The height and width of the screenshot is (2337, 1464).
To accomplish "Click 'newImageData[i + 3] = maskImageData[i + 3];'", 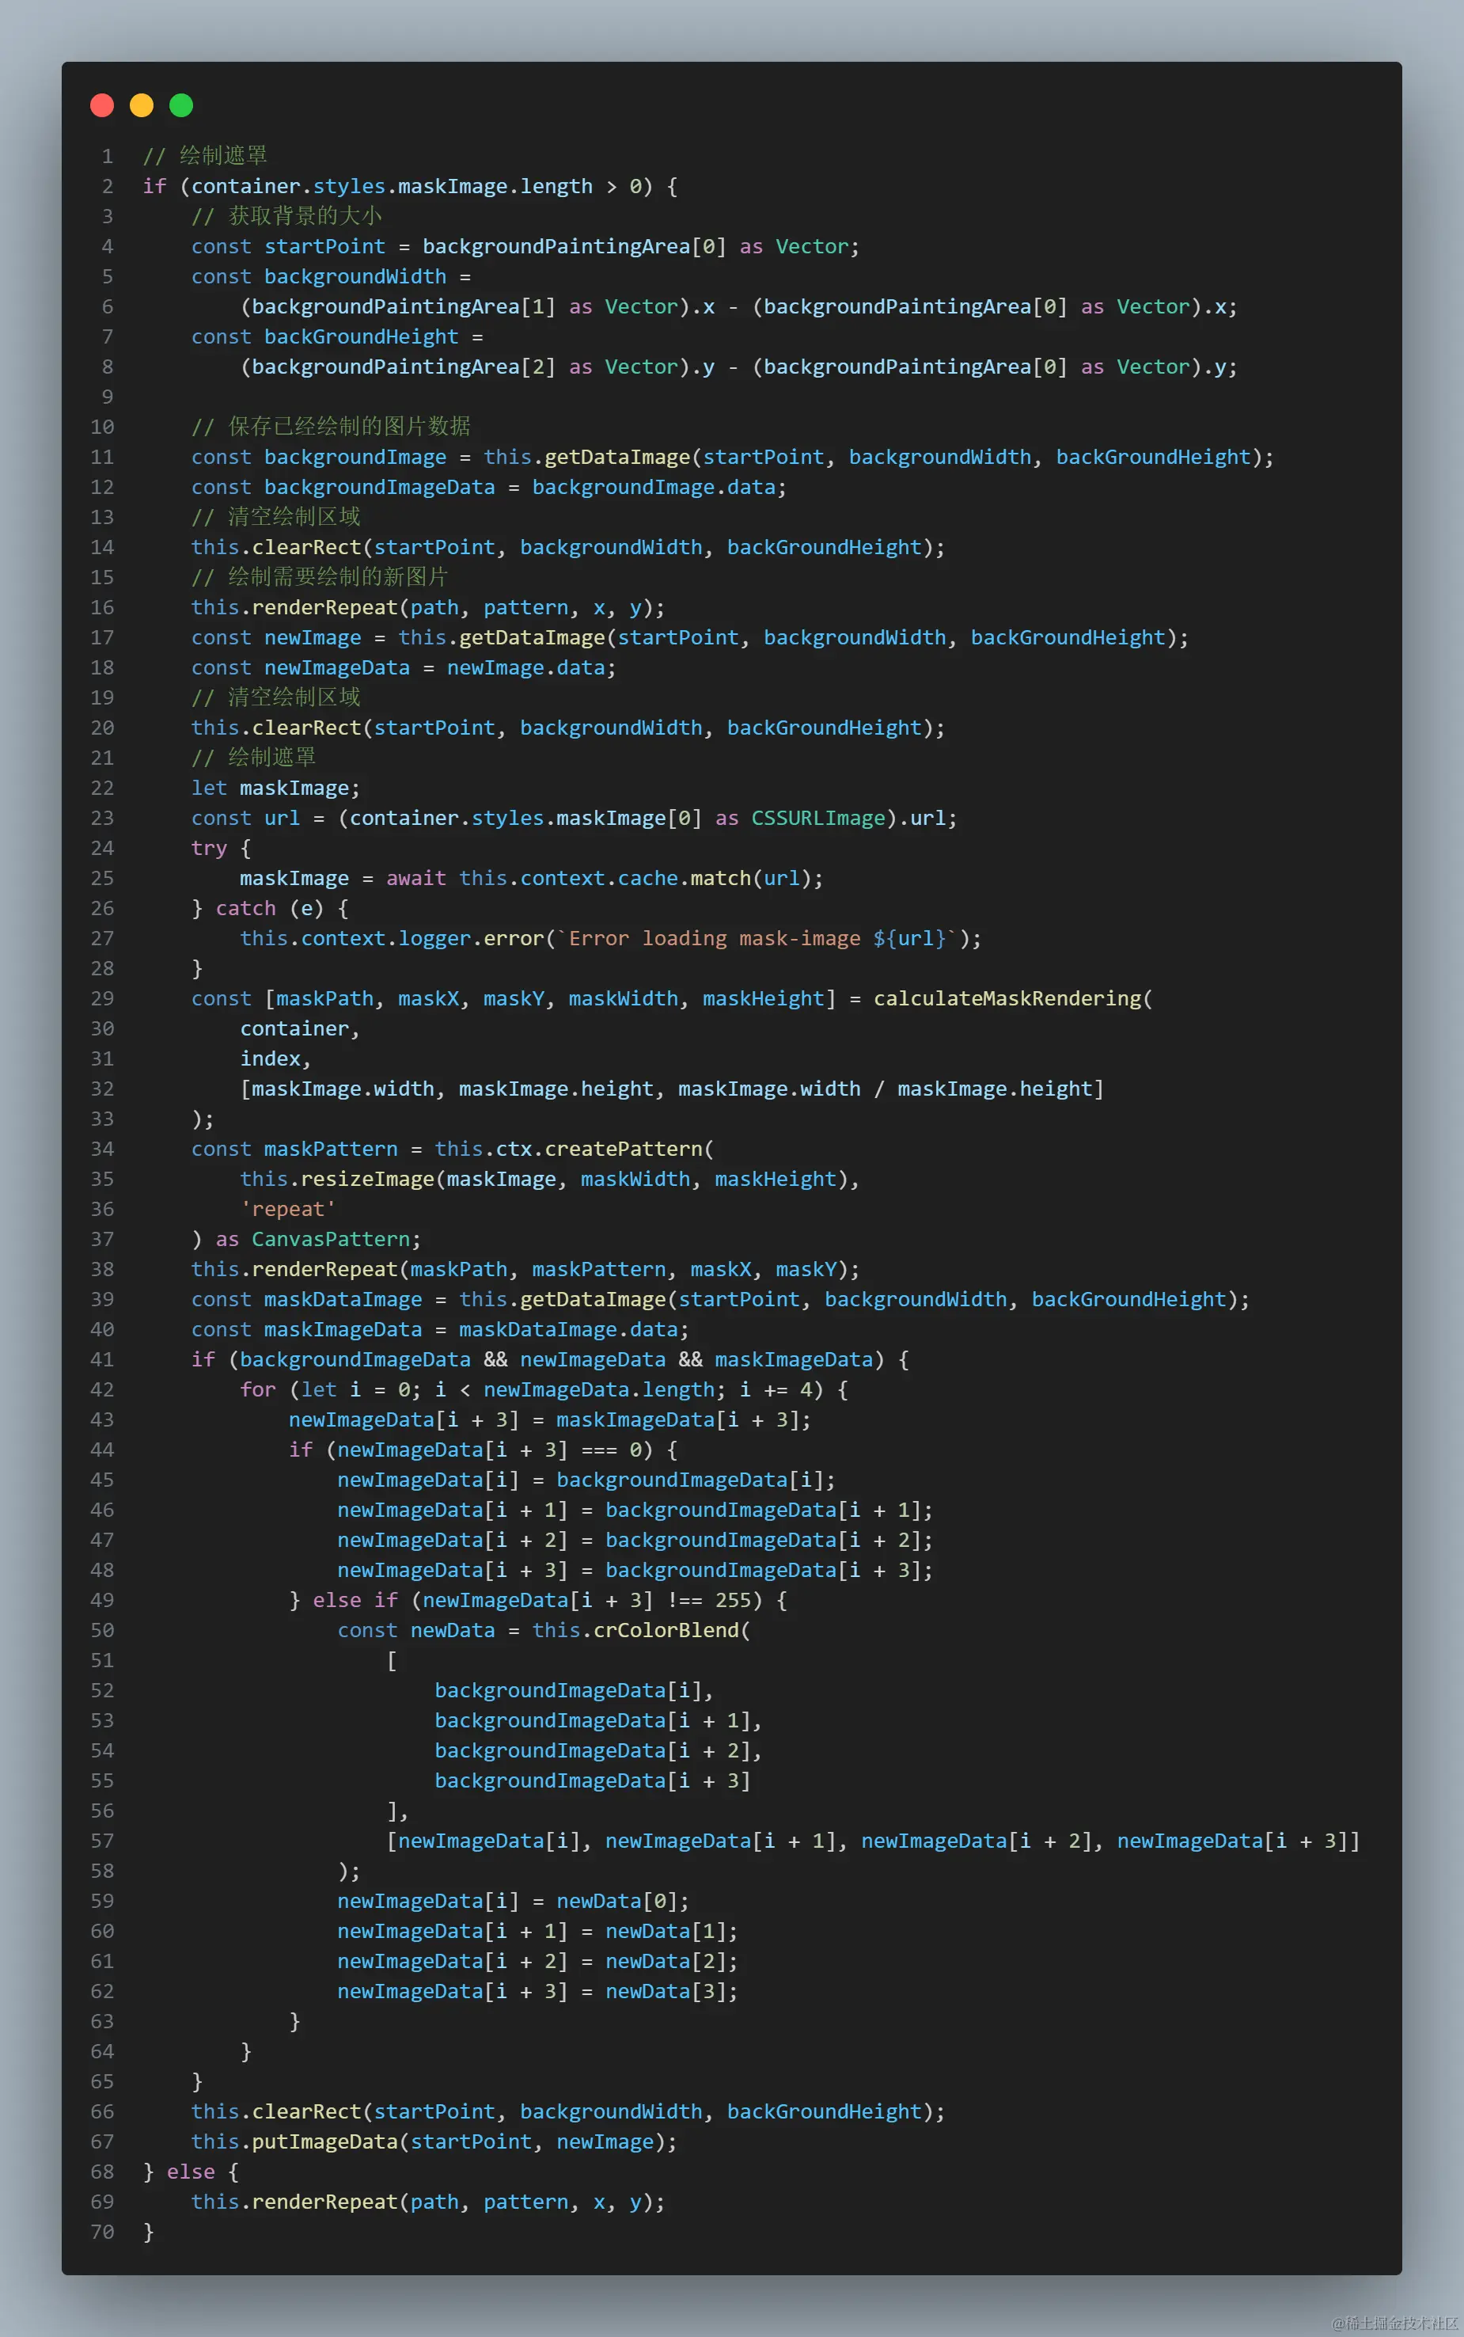I will (x=550, y=1419).
